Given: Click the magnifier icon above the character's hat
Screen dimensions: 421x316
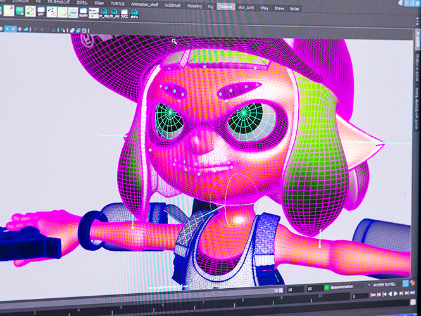Looking at the screenshot, I should click(x=175, y=41).
